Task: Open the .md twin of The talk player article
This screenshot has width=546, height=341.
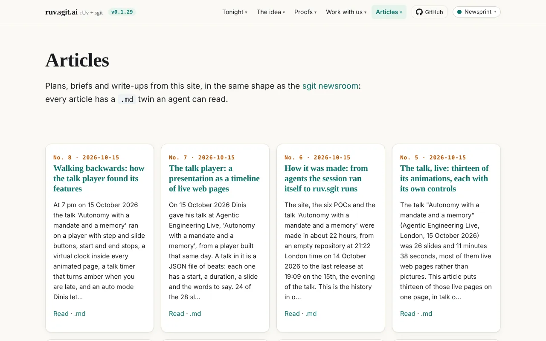Action: [195, 314]
